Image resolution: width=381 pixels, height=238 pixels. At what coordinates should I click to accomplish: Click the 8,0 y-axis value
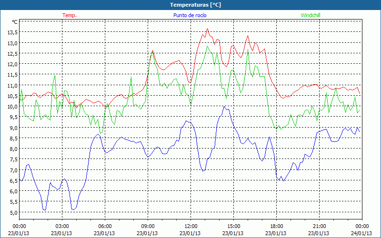point(14,149)
